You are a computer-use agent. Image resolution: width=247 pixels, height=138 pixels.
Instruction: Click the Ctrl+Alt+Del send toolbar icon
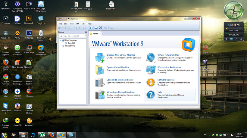(x=69, y=28)
